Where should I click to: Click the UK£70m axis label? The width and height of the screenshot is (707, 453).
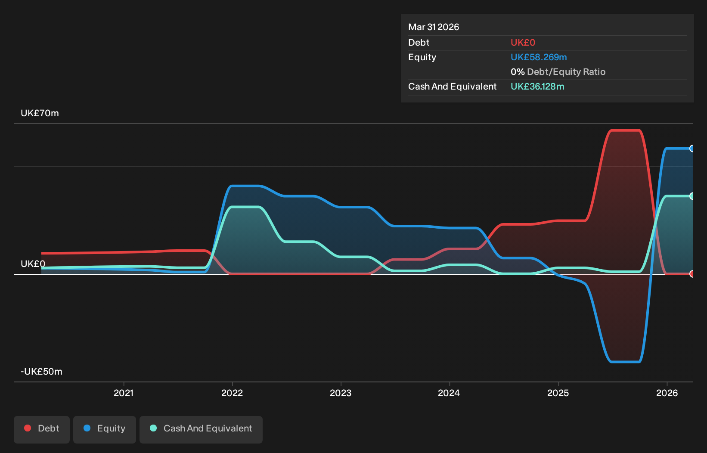pyautogui.click(x=40, y=113)
